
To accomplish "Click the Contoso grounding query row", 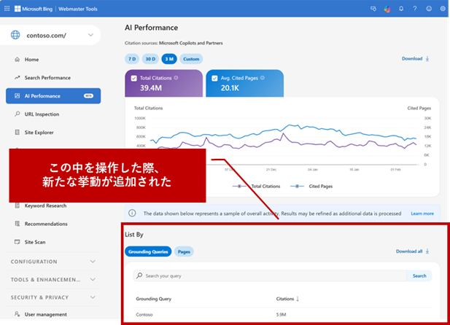I will [283, 314].
